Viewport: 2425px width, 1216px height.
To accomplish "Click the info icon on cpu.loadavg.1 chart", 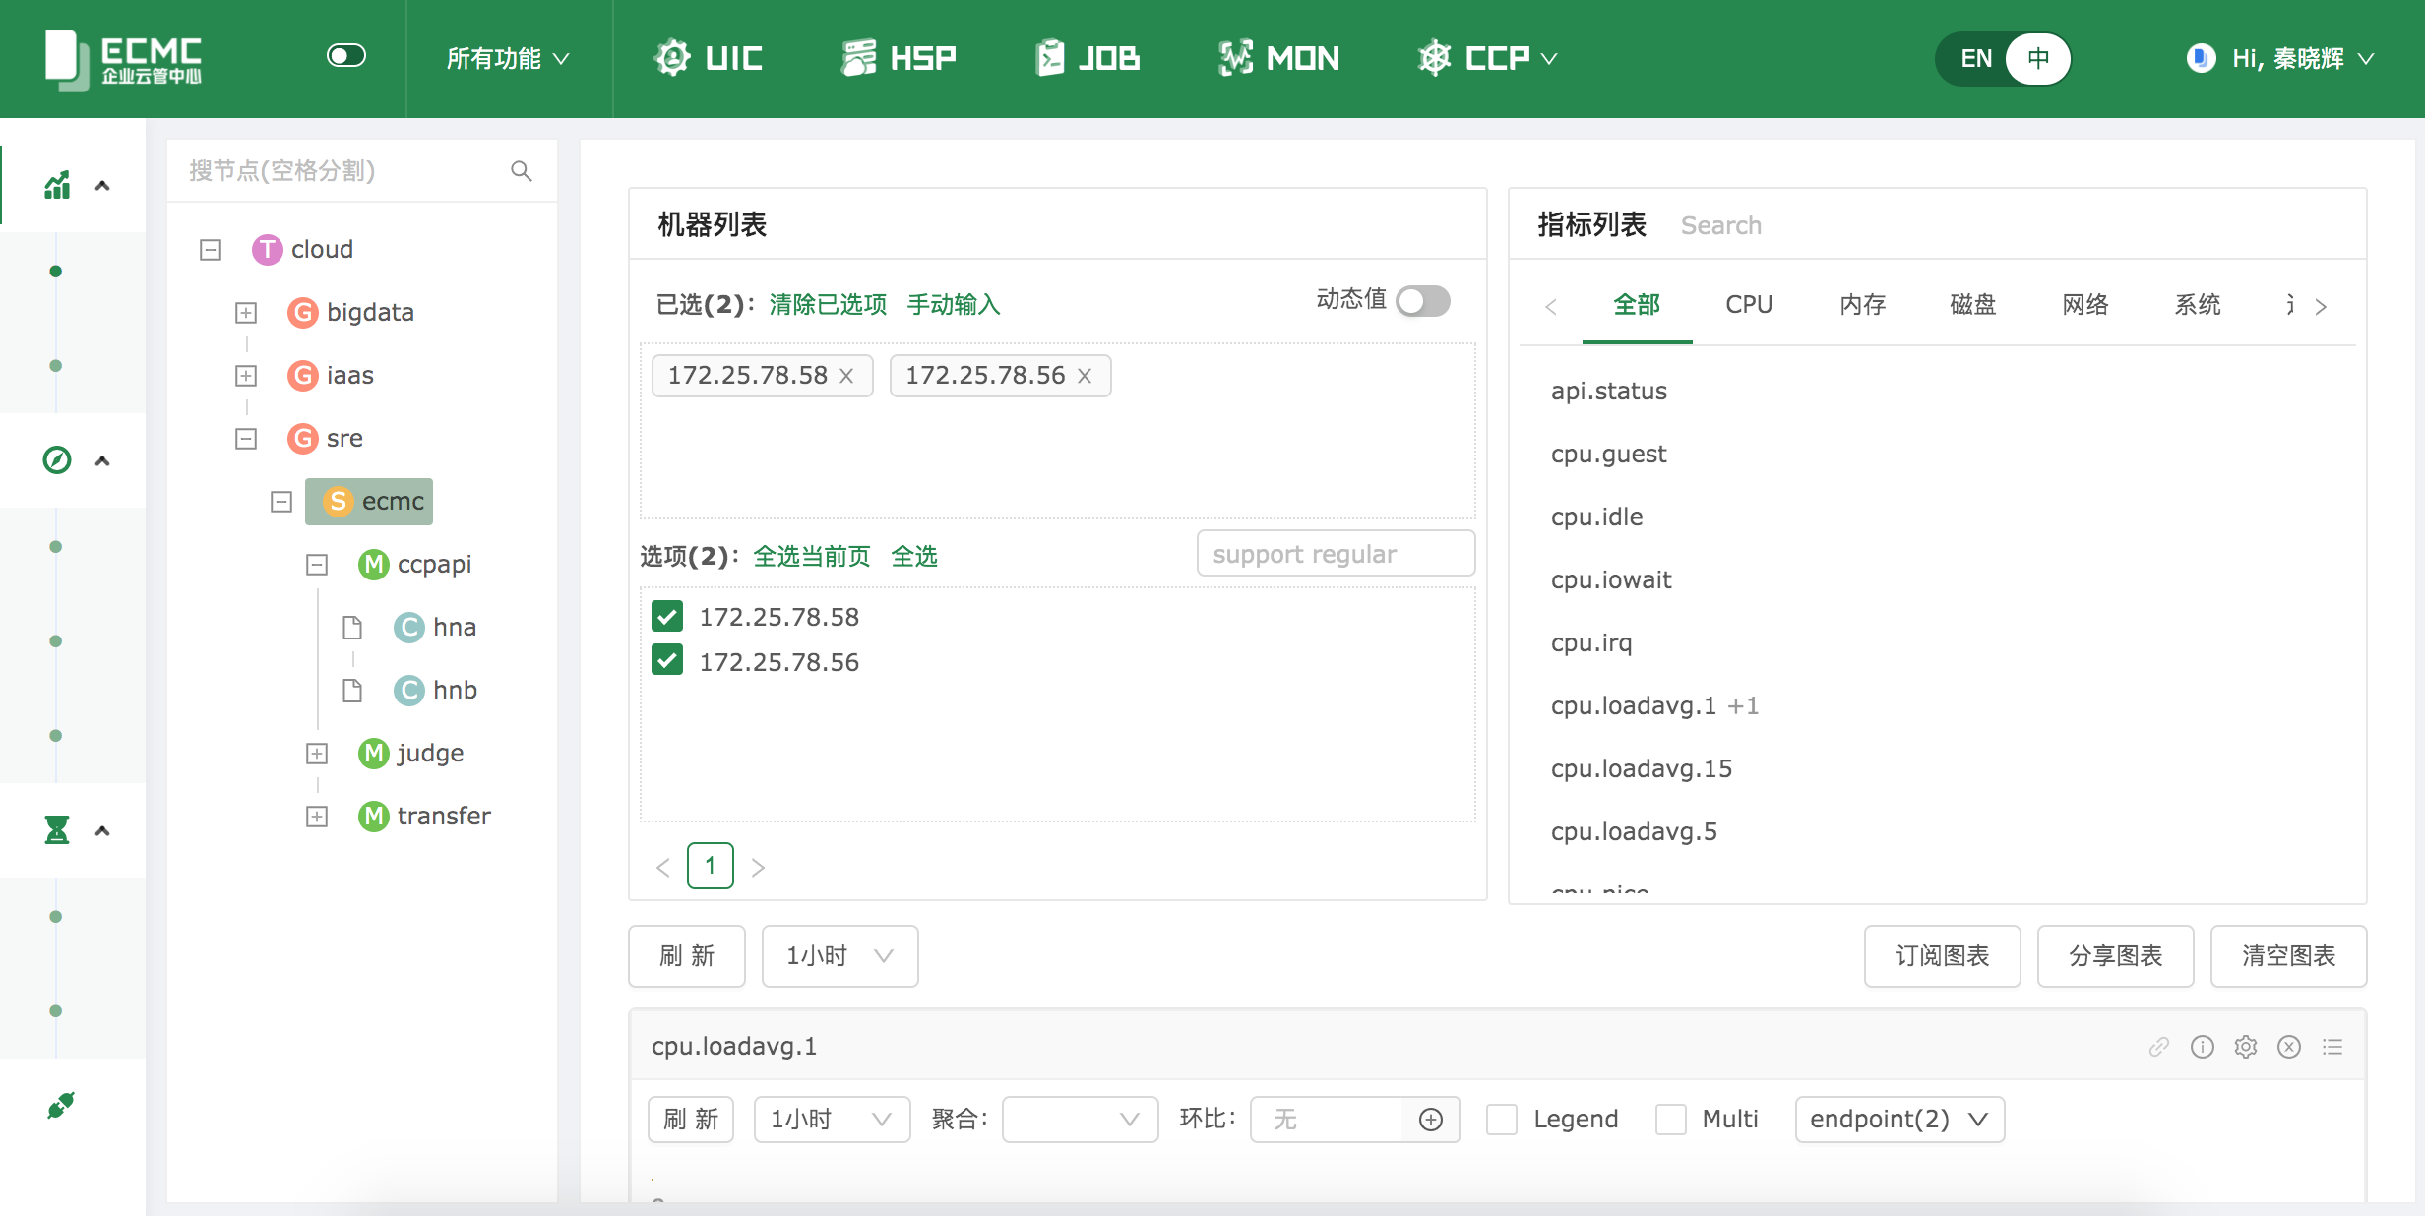I will pyautogui.click(x=2203, y=1047).
